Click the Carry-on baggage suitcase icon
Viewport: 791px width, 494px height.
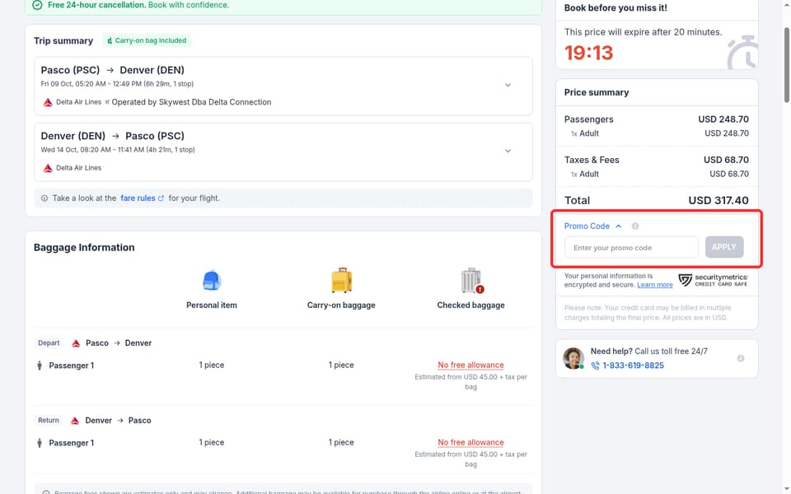coord(341,280)
